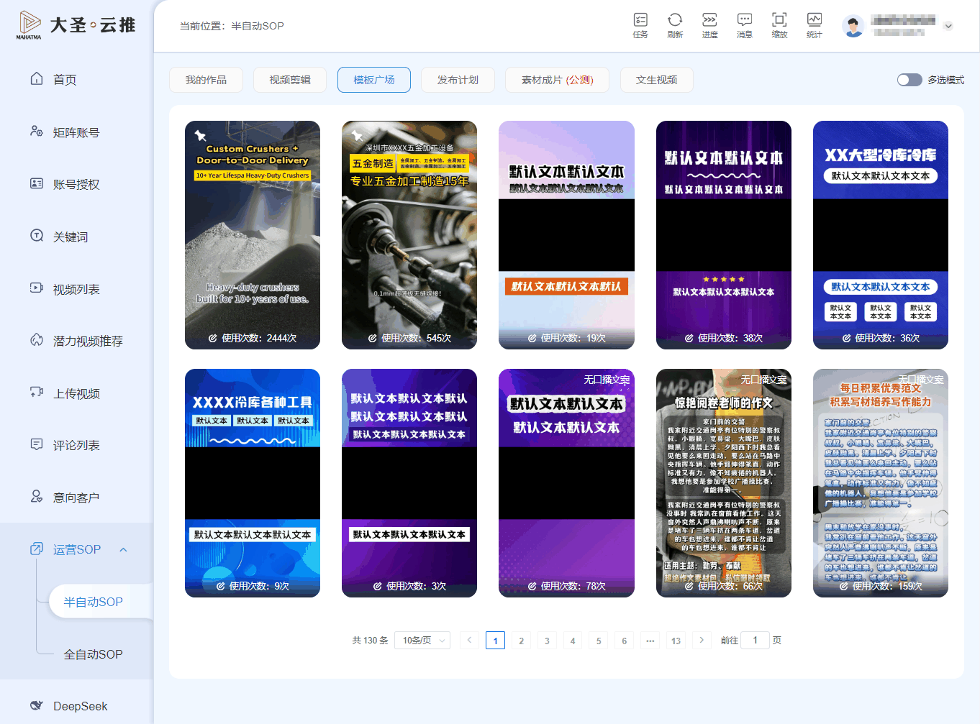This screenshot has width=980, height=724.
Task: Open the 任务 tasks icon
Action: tap(640, 25)
